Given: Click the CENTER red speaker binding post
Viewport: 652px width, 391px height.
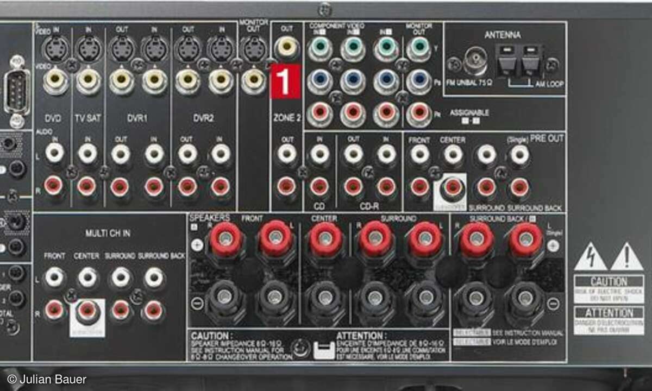Looking at the screenshot, I should click(x=325, y=238).
